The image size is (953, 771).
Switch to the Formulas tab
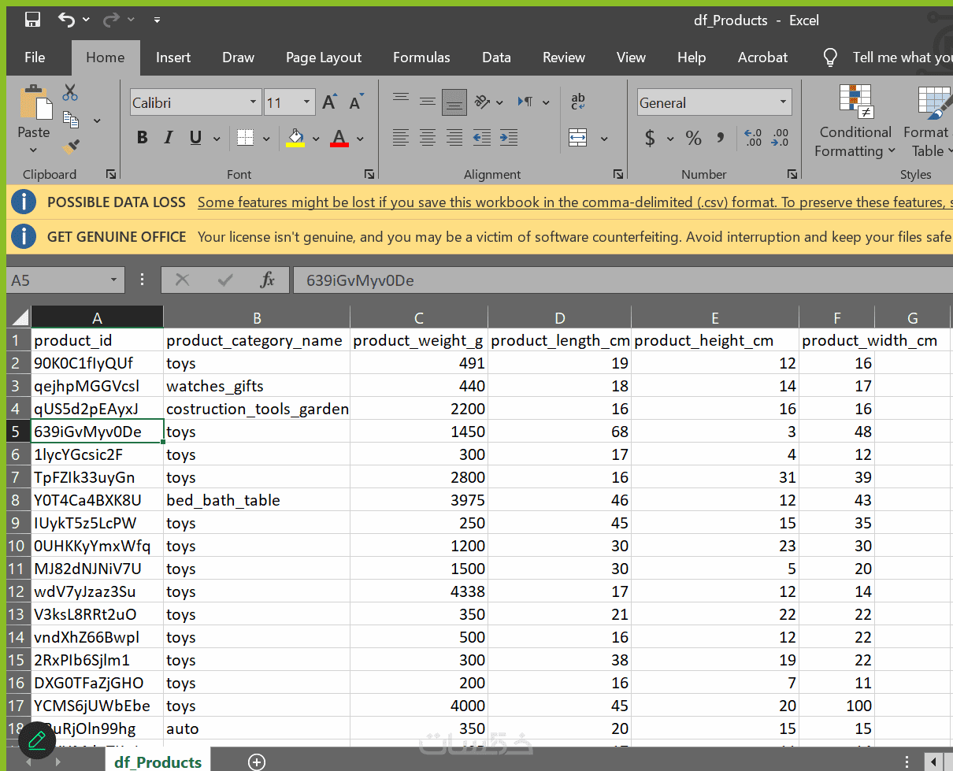(x=422, y=57)
